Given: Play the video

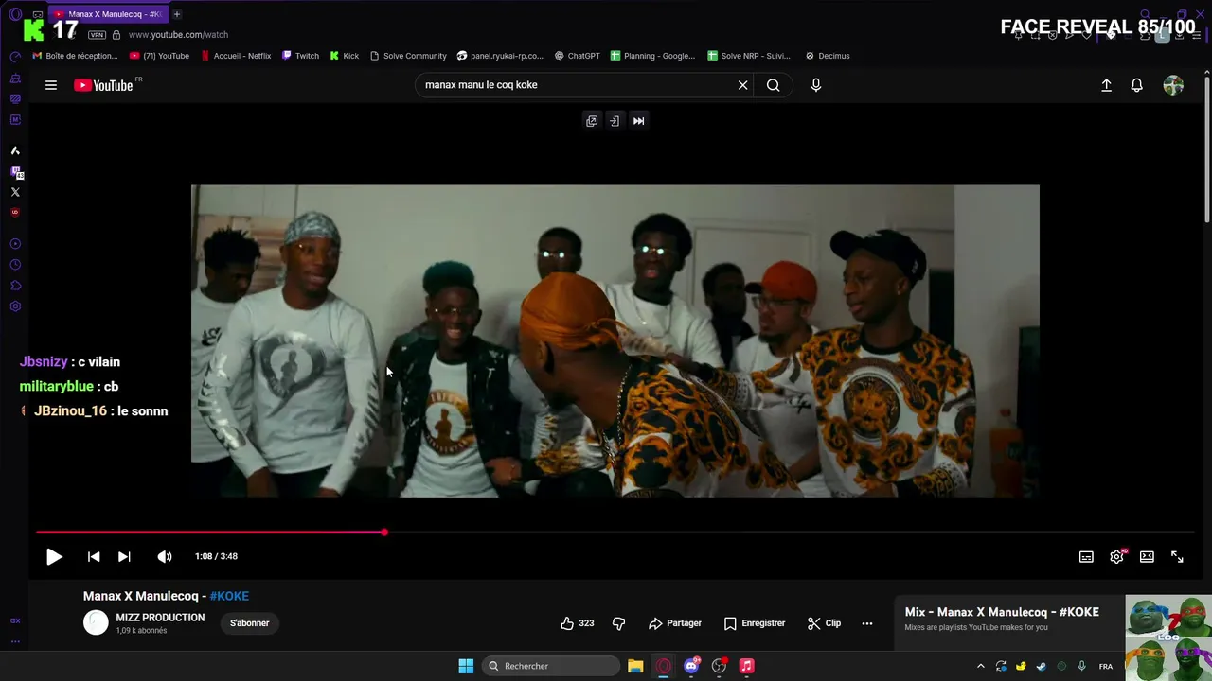Looking at the screenshot, I should pos(54,557).
